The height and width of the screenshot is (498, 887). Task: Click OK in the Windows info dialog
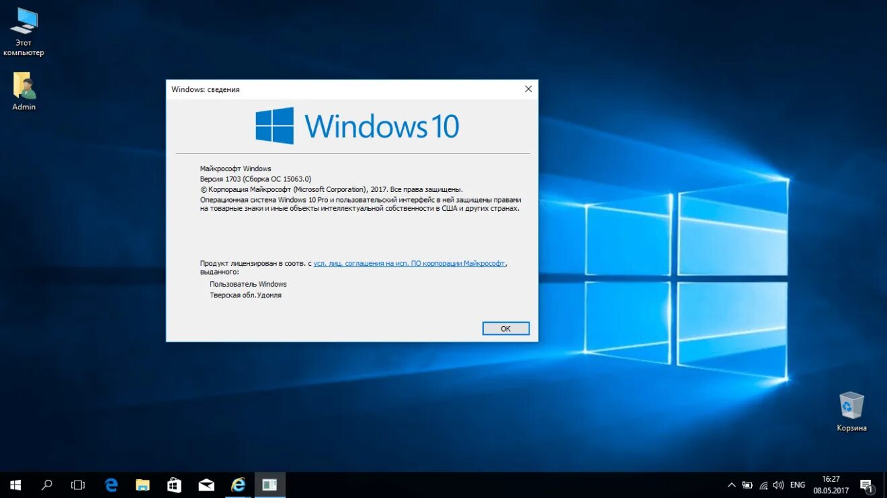[x=506, y=328]
